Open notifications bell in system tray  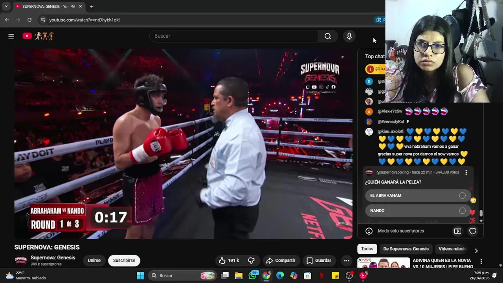tap(494, 276)
